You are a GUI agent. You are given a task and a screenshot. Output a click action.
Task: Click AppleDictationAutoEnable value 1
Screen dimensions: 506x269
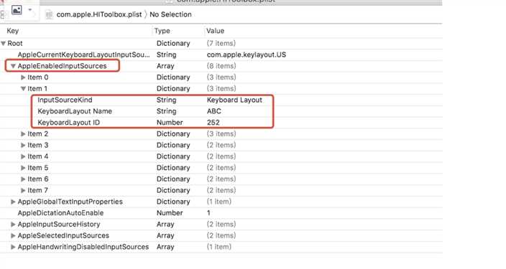(x=208, y=213)
